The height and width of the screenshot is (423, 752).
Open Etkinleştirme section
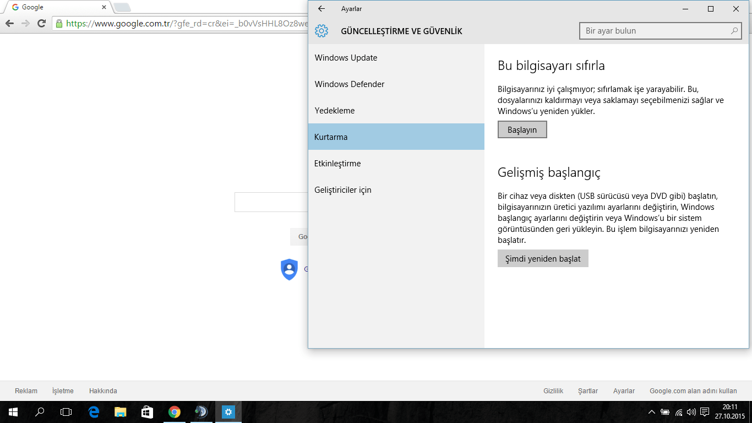click(396, 164)
